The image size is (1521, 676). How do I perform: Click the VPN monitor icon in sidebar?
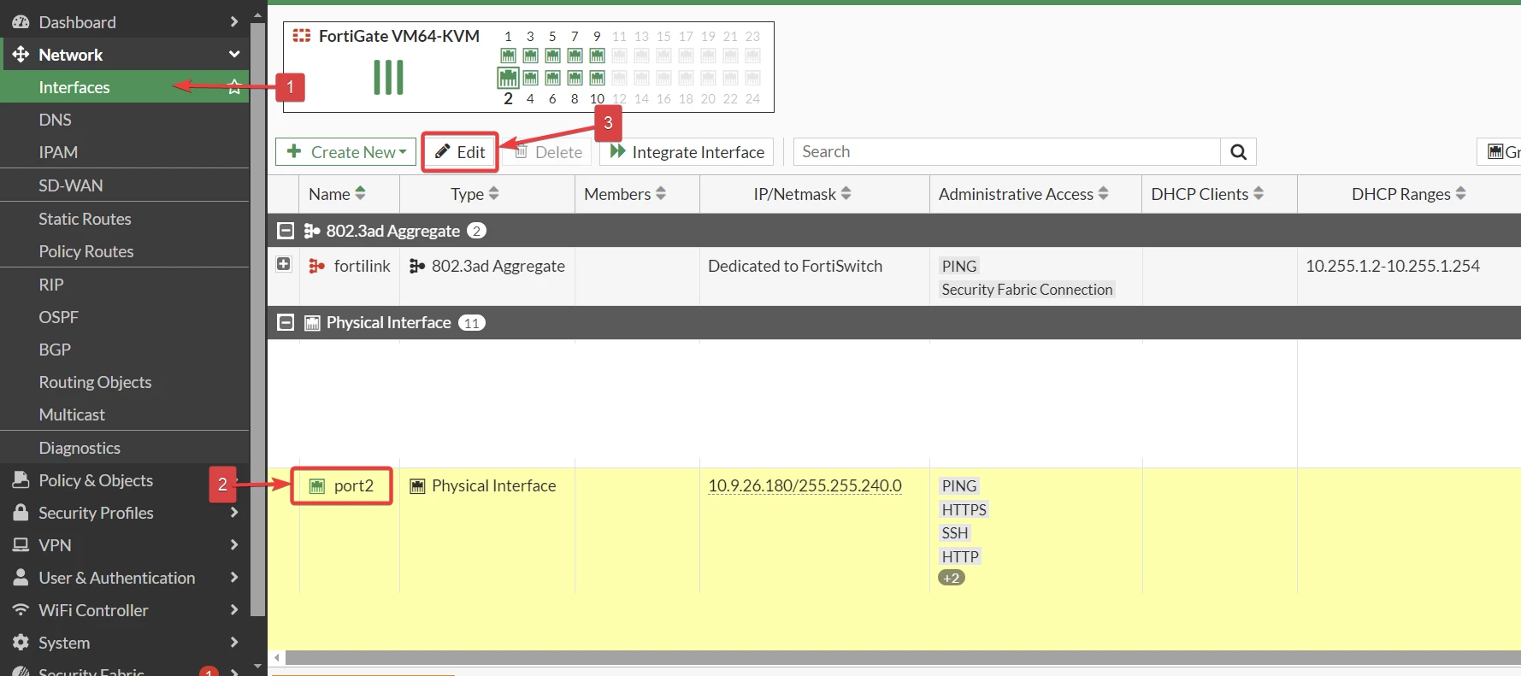click(x=21, y=545)
